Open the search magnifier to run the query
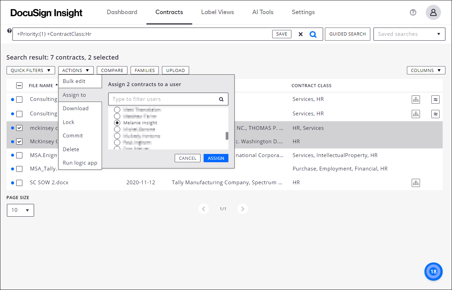This screenshot has height=290, width=452. [313, 34]
